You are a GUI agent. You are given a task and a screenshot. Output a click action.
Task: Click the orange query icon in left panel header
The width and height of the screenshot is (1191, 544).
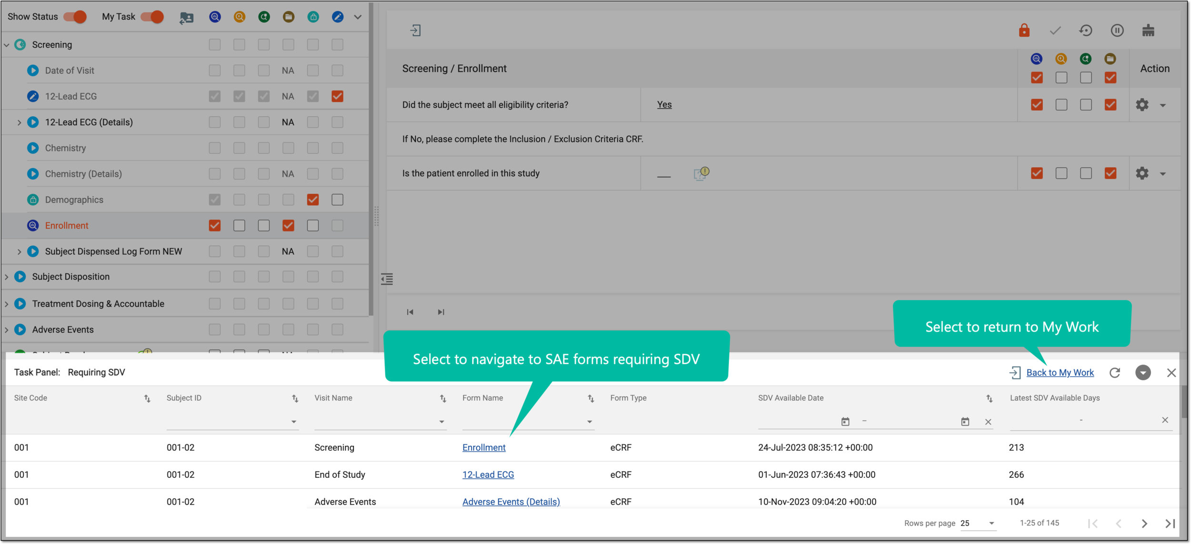(240, 17)
